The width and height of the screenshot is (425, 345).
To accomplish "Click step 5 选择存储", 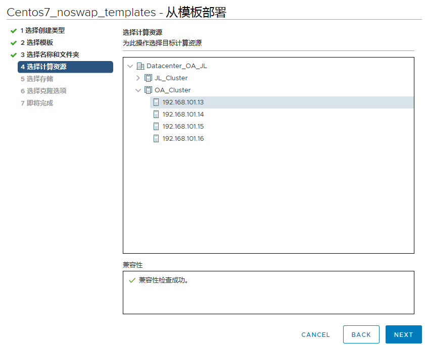I will click(x=37, y=79).
